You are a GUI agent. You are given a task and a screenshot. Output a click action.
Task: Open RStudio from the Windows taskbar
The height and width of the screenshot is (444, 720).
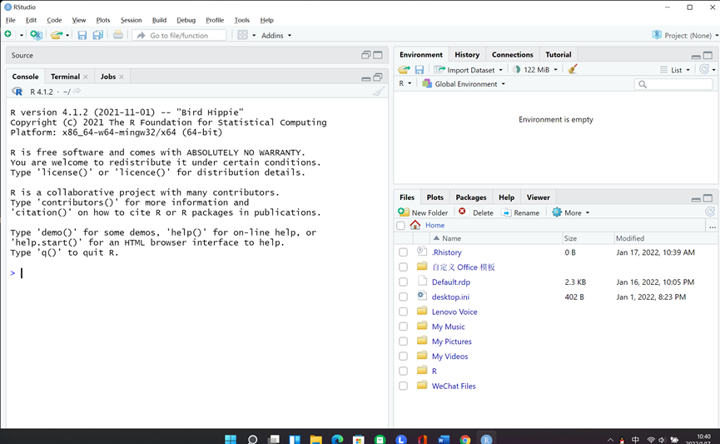coord(486,439)
